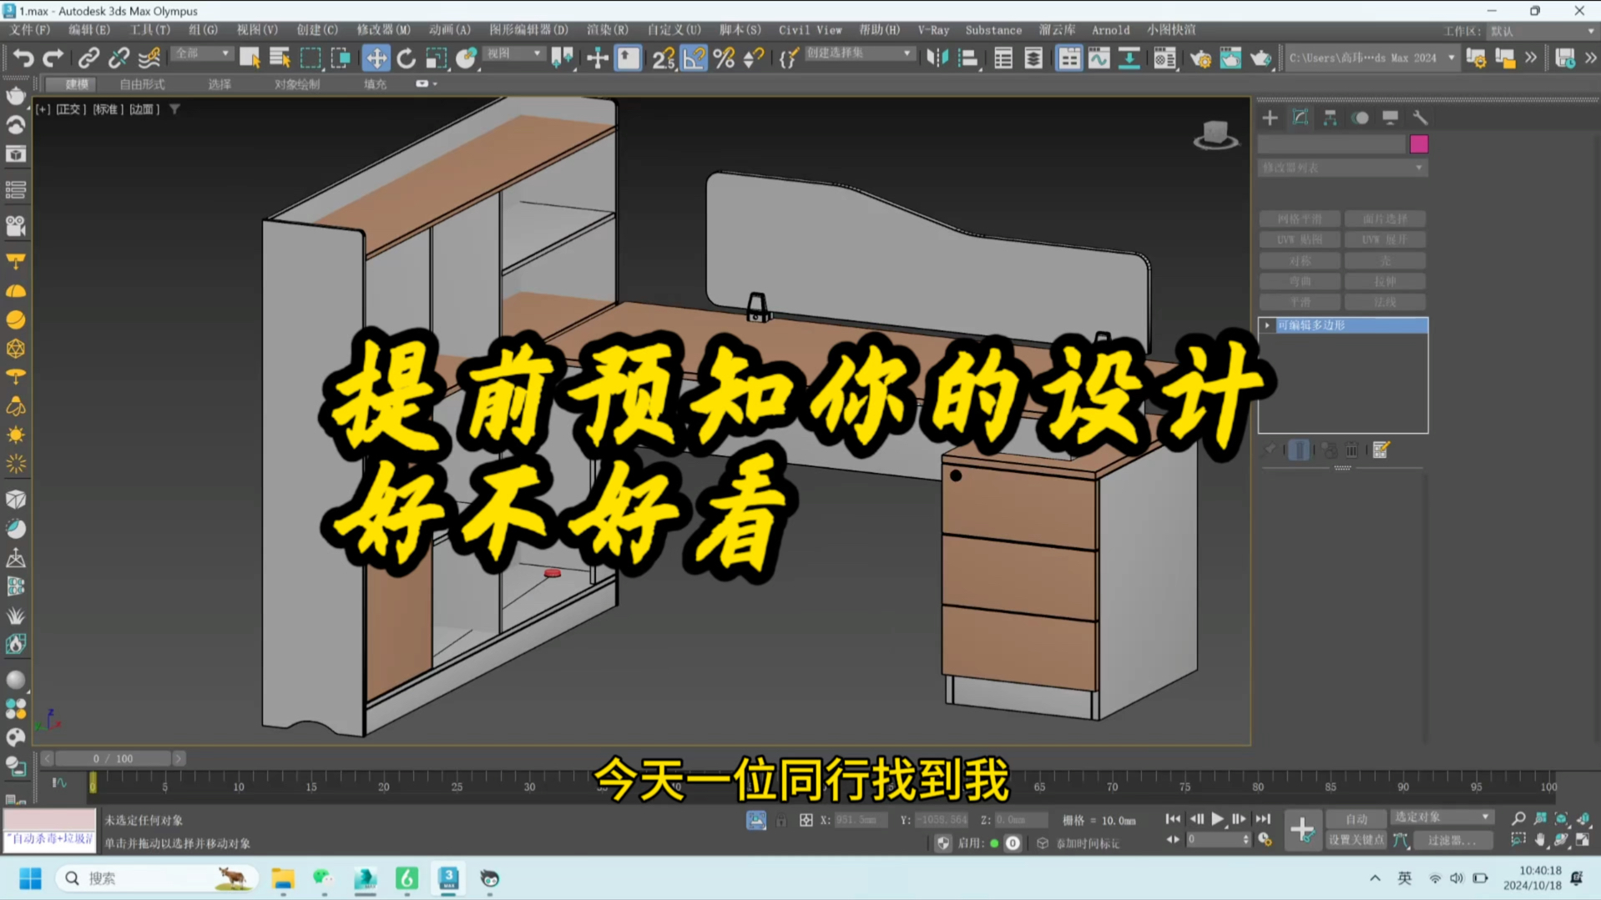
Task: Click the magenta object color swatch
Action: [x=1418, y=144]
